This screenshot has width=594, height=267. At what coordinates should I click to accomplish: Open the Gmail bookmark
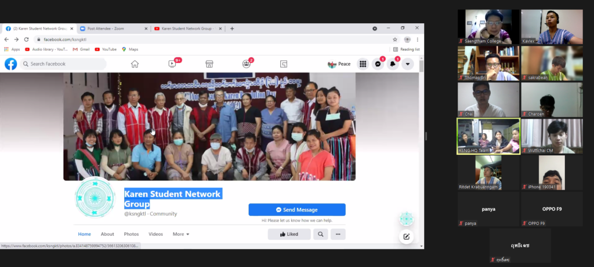click(81, 49)
